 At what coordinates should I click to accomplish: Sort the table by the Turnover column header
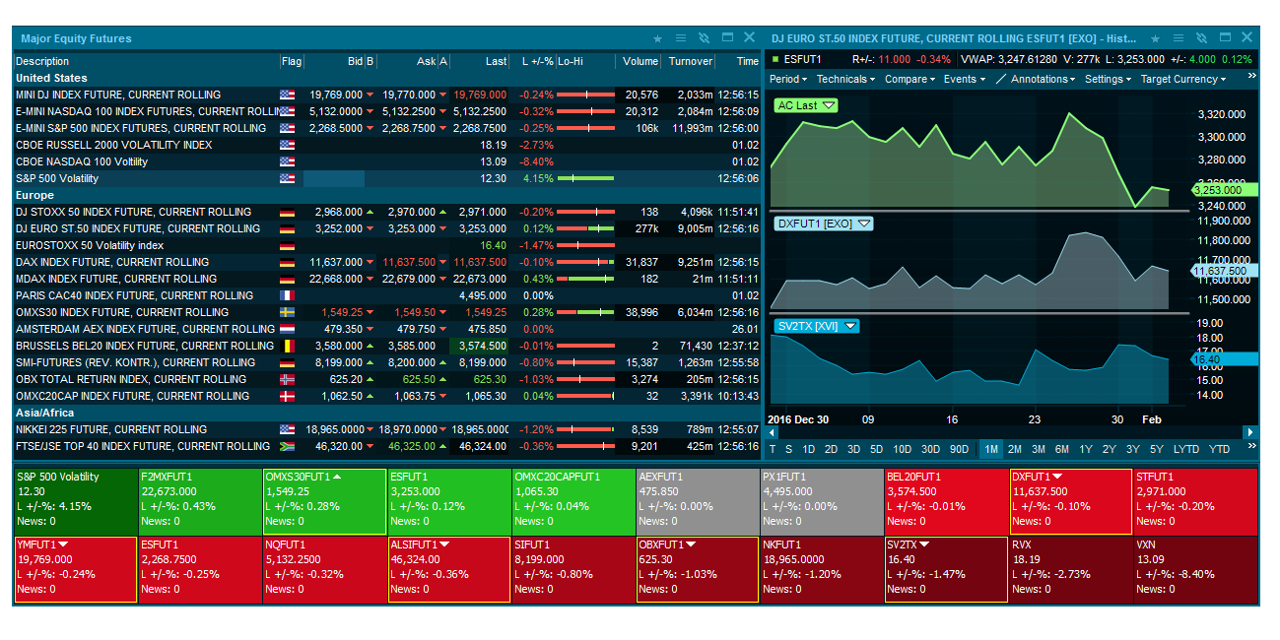tap(689, 61)
